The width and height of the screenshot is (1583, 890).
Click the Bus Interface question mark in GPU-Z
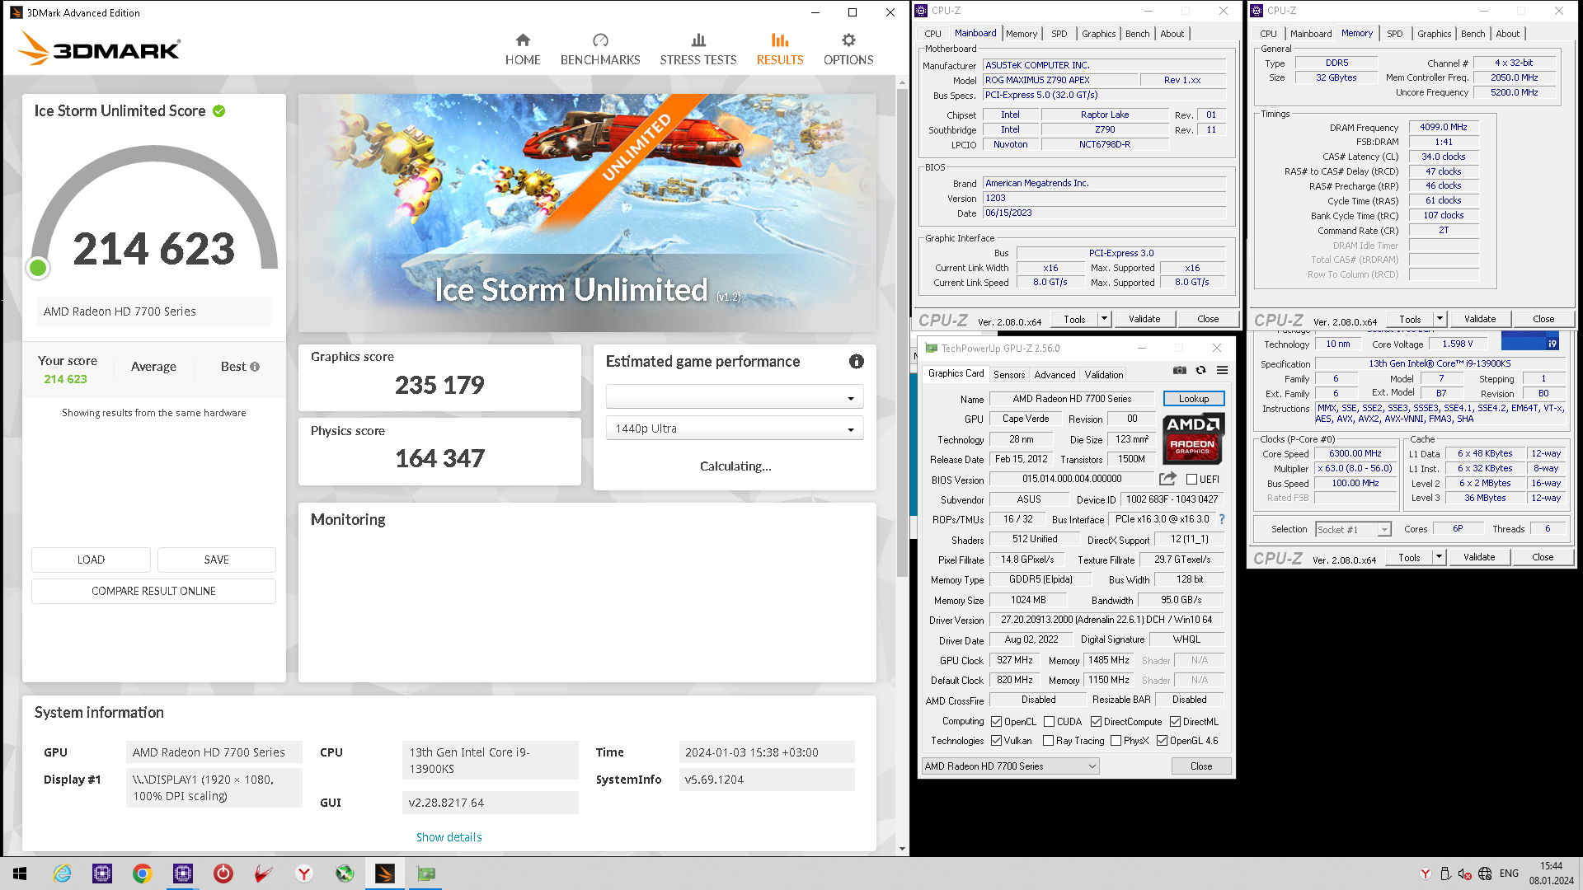pyautogui.click(x=1222, y=519)
